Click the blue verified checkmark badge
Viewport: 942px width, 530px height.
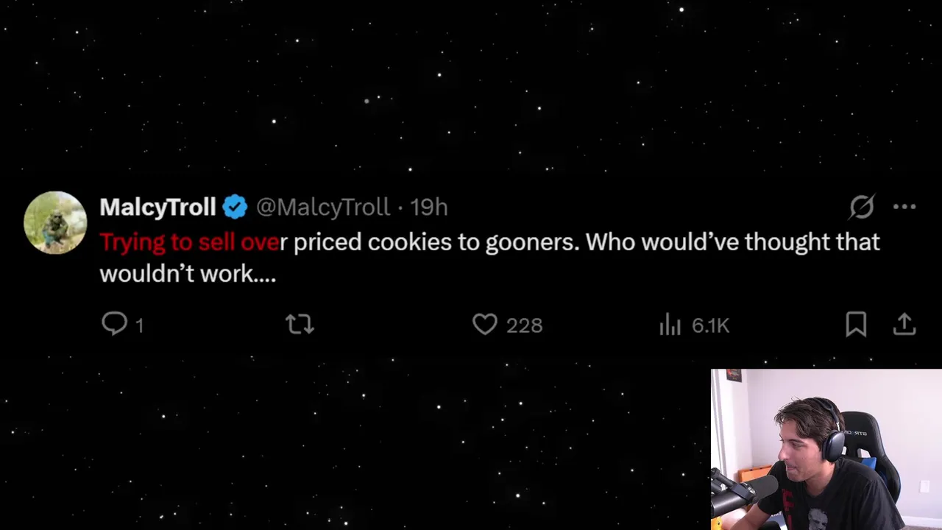pyautogui.click(x=235, y=208)
